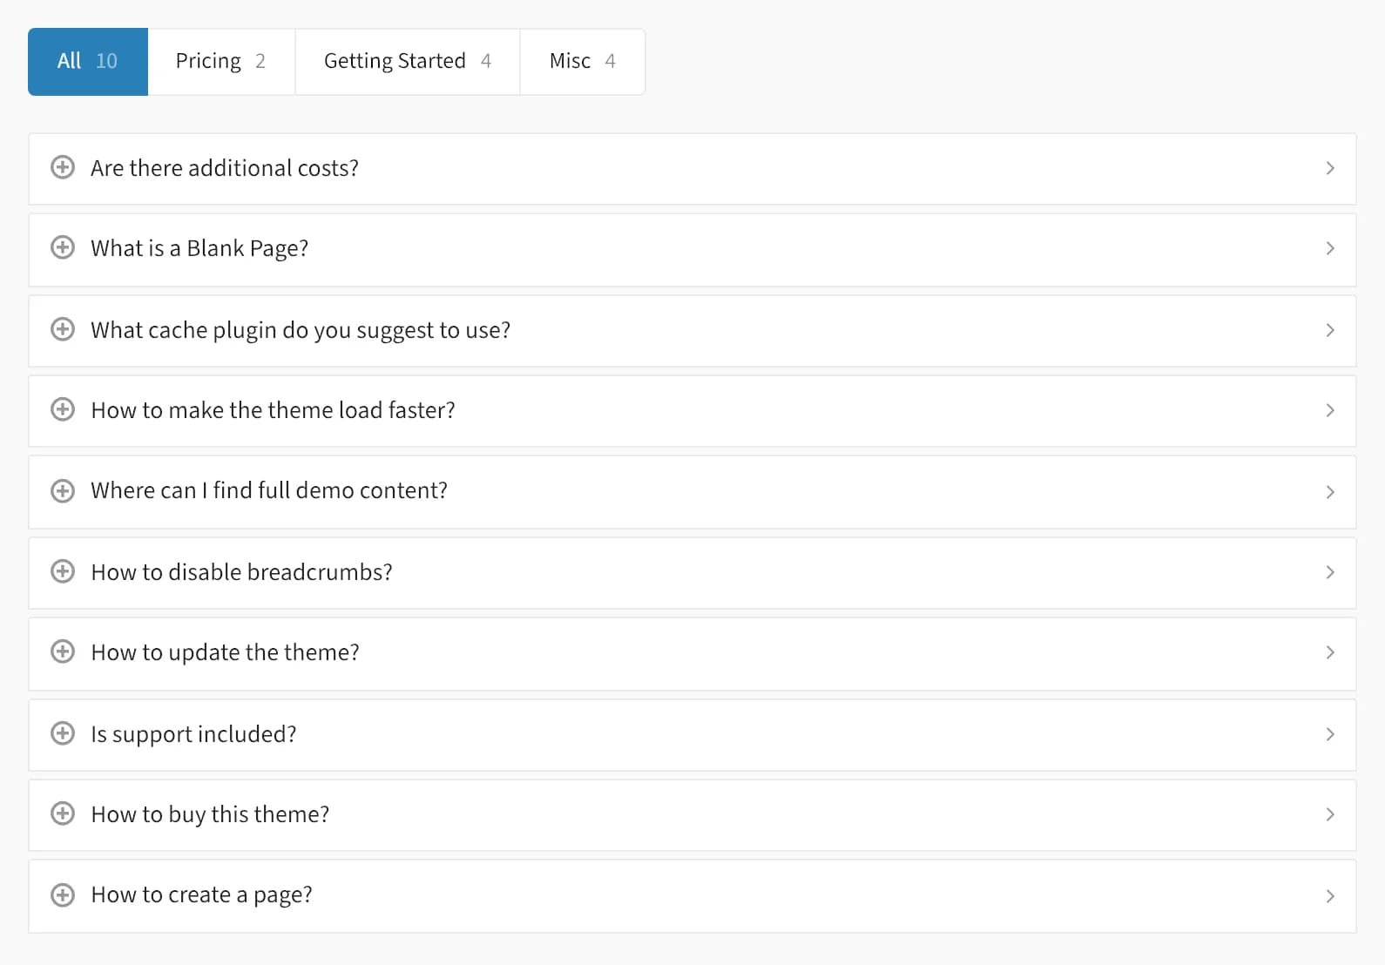Expand the chevron on the "How to disable breadcrumbs?" row
Screen dimensions: 1385x965
coord(1330,572)
